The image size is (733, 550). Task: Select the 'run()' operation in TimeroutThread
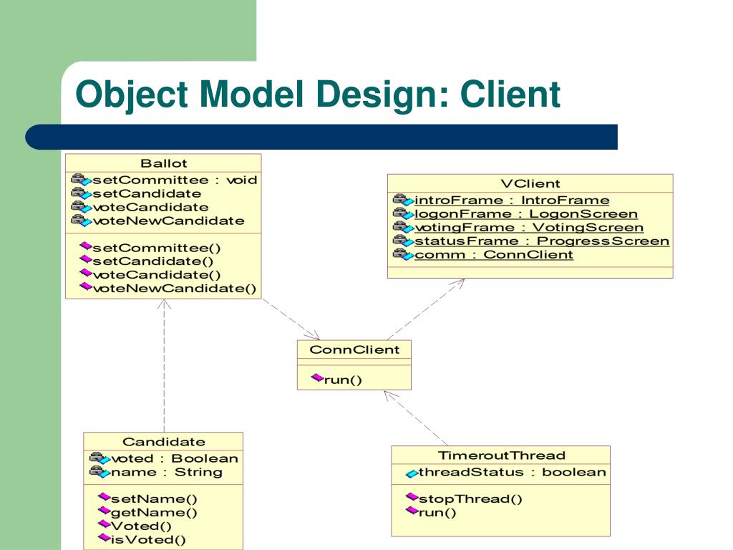click(437, 513)
